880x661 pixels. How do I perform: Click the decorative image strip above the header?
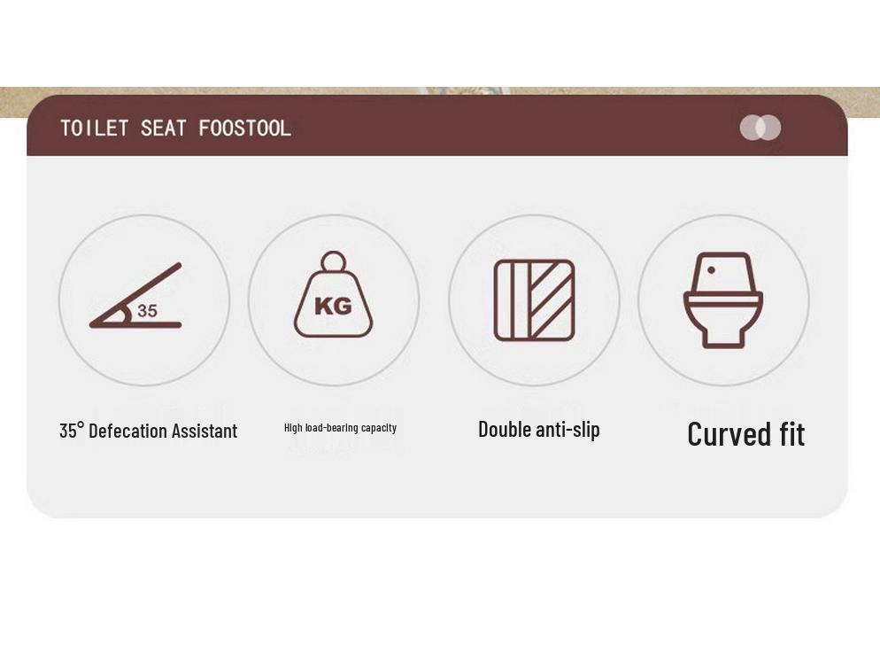click(460, 94)
